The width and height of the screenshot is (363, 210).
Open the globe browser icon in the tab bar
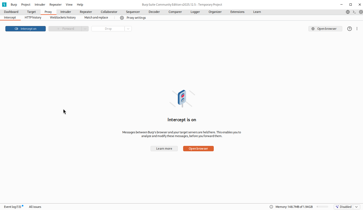pyautogui.click(x=348, y=12)
